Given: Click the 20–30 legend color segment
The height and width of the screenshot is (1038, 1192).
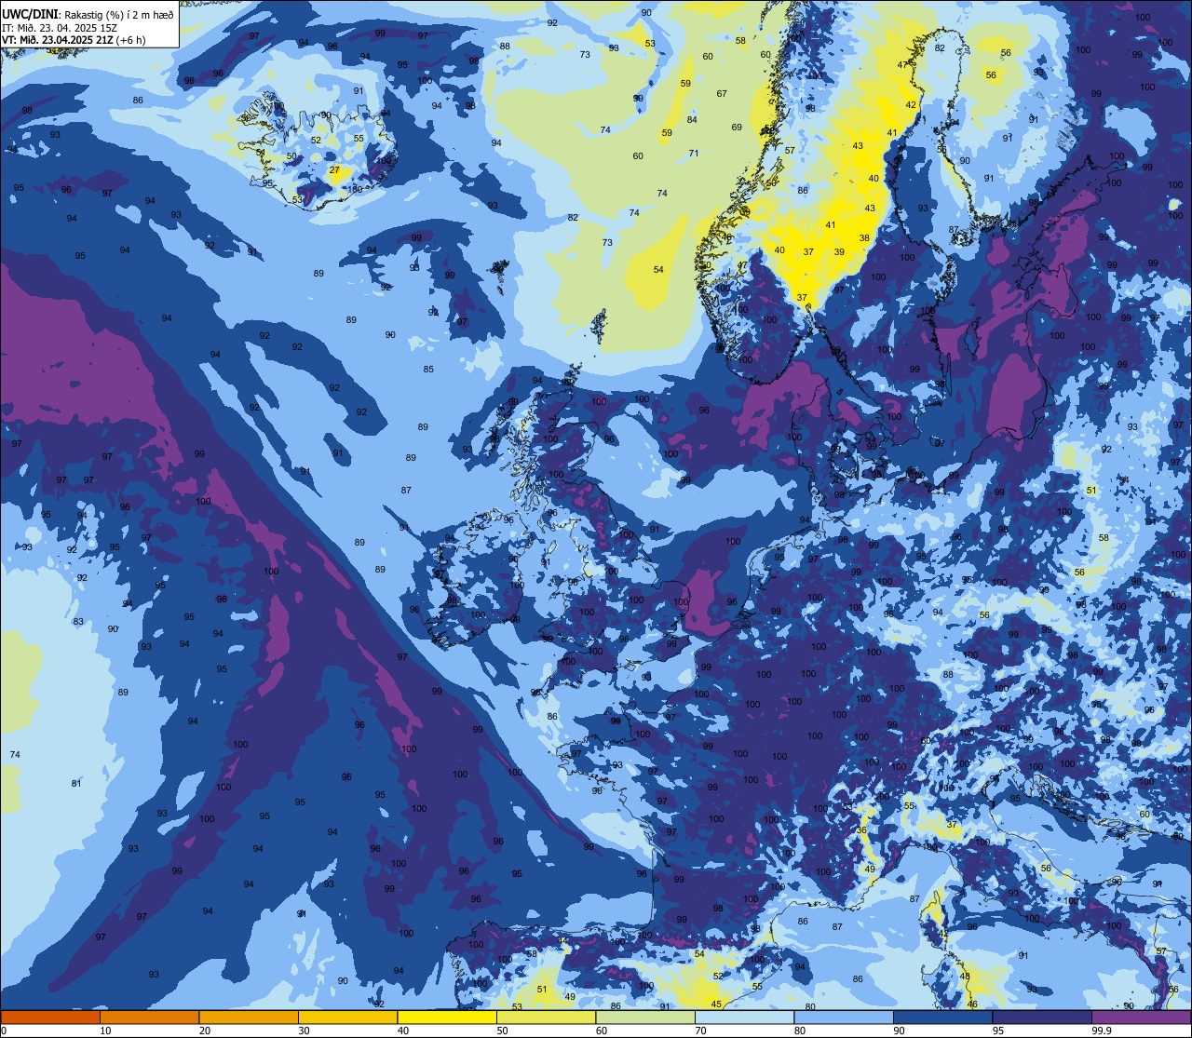Looking at the screenshot, I should [x=249, y=1018].
